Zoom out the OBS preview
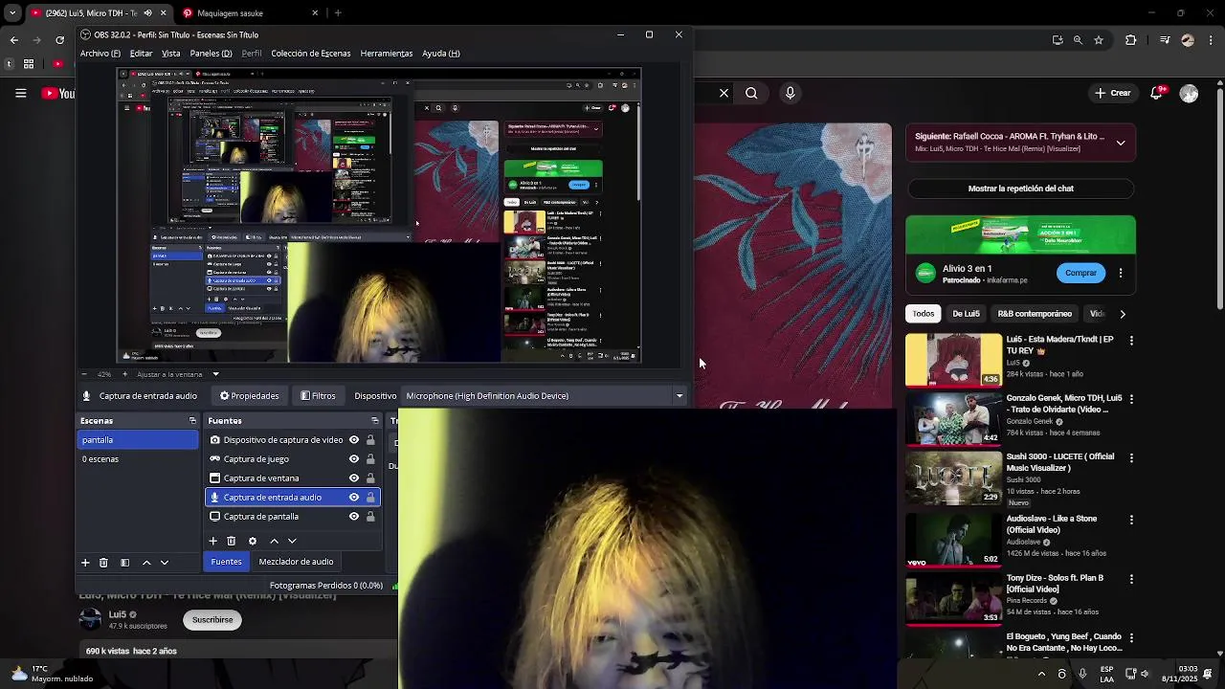The width and height of the screenshot is (1225, 689). [84, 374]
